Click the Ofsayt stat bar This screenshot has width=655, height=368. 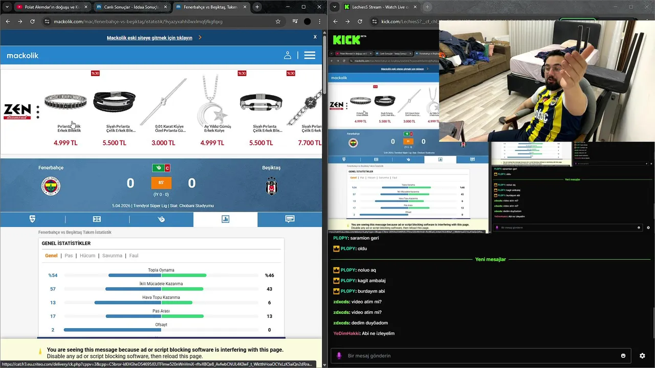point(161,330)
